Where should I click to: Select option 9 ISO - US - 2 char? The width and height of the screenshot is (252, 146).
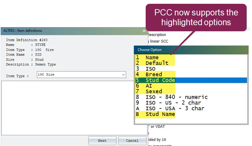click(x=191, y=103)
